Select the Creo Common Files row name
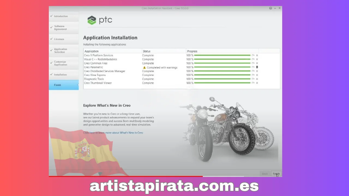The width and height of the screenshot is (349, 196). pos(96,63)
